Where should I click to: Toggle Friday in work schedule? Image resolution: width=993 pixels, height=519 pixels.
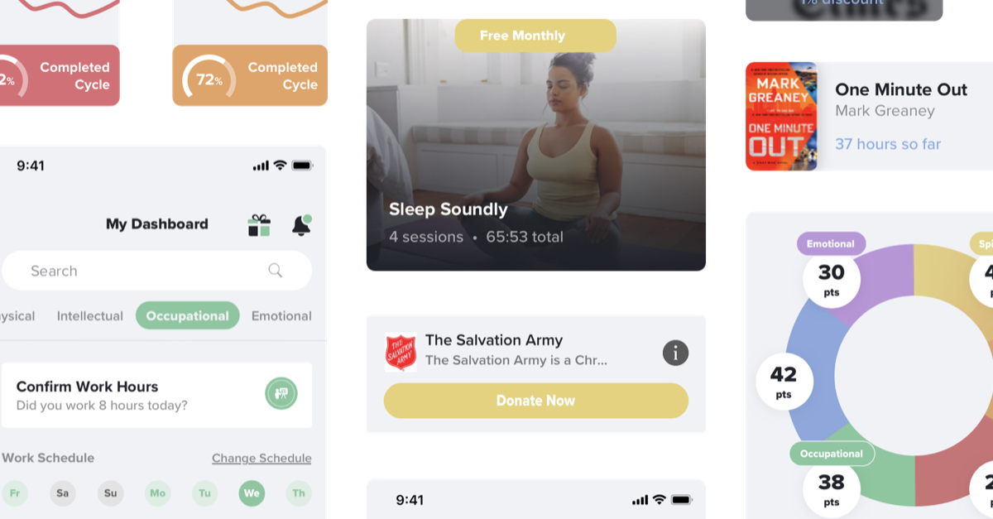(14, 493)
